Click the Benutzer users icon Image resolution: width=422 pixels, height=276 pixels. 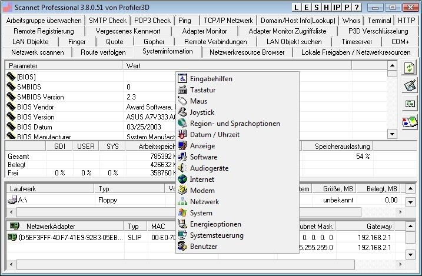pos(182,247)
